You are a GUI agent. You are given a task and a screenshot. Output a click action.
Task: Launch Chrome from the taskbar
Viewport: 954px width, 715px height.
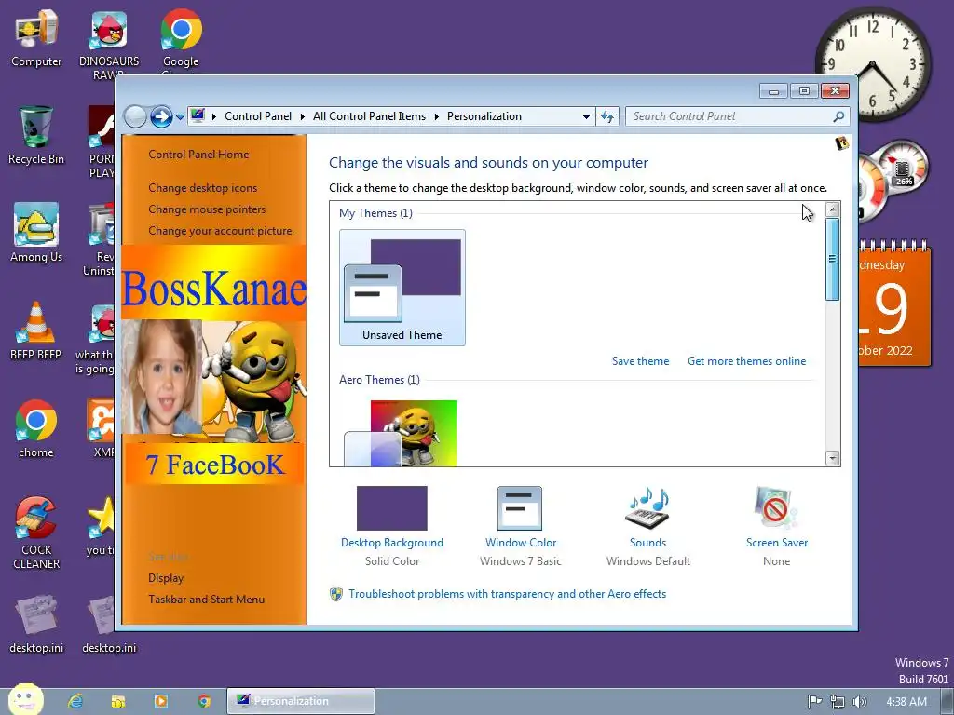(204, 701)
